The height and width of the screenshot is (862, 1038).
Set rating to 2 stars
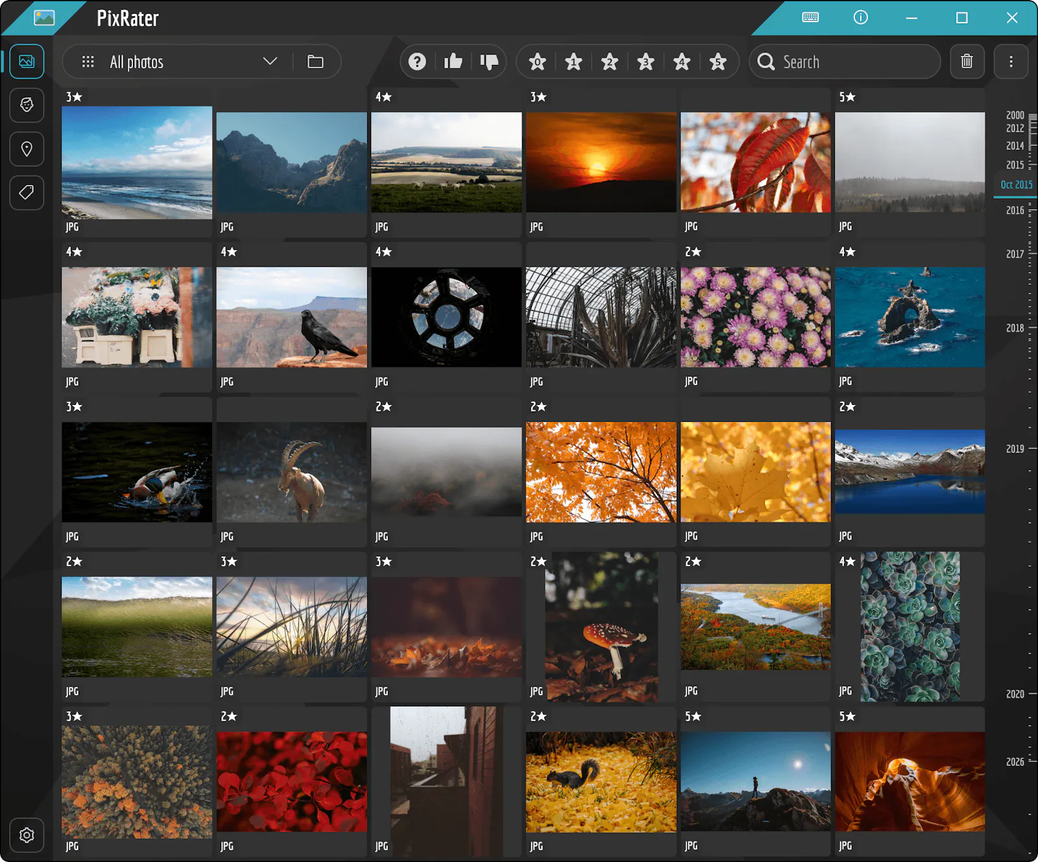(609, 62)
